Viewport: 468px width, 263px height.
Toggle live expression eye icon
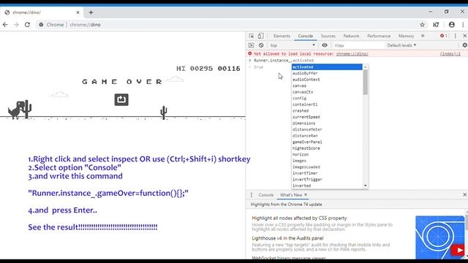coord(325,45)
